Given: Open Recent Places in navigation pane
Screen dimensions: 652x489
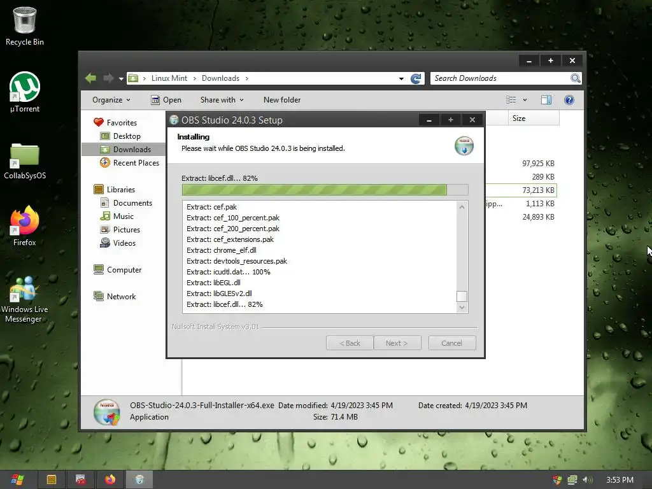Looking at the screenshot, I should (129, 162).
